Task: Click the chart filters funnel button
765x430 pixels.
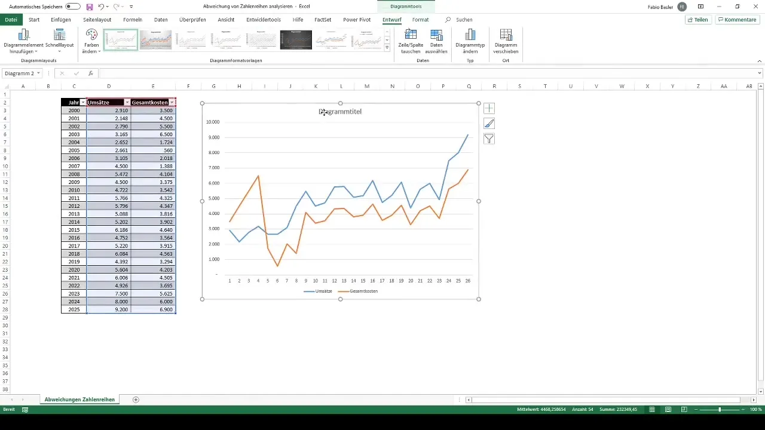Action: (489, 139)
